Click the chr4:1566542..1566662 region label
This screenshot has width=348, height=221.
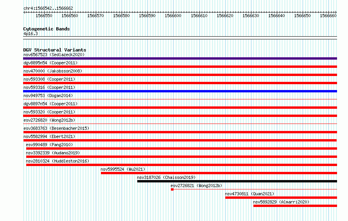[48, 8]
